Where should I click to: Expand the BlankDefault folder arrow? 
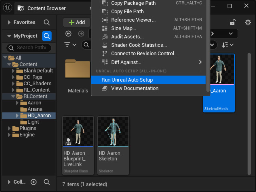[13, 71]
